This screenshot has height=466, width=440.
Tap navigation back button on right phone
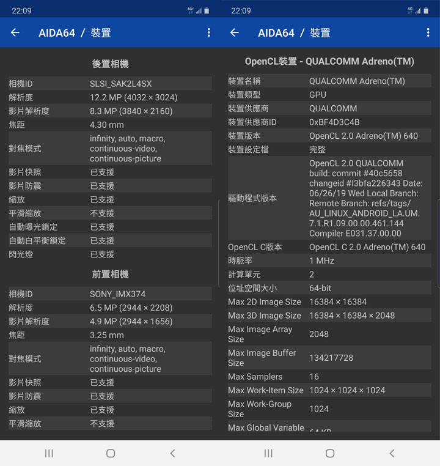click(392, 453)
